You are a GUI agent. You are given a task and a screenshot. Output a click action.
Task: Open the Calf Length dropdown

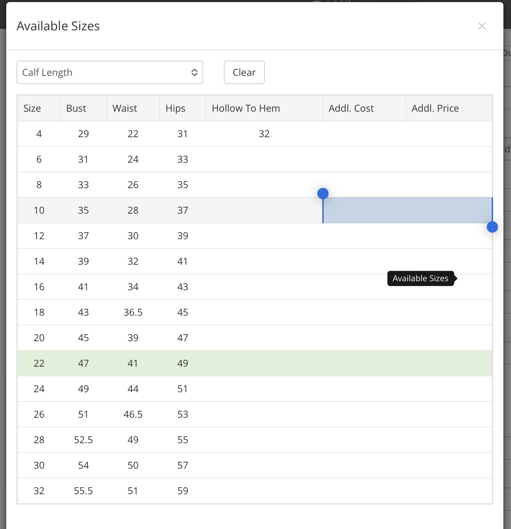point(110,72)
